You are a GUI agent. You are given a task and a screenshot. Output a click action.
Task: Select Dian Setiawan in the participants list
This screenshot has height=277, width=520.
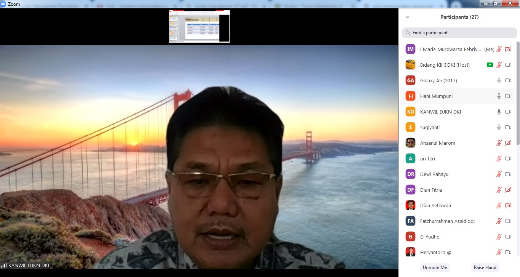[435, 205]
